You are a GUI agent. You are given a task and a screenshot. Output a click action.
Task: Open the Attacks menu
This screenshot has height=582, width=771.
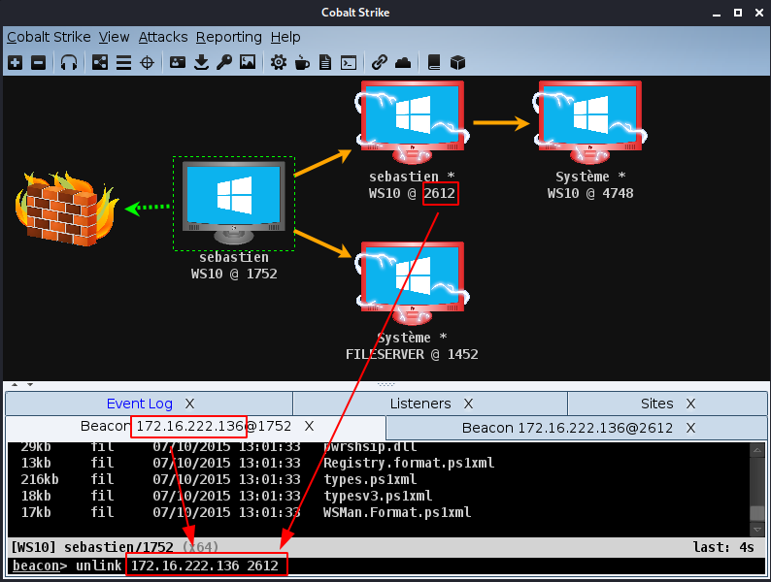pyautogui.click(x=162, y=37)
